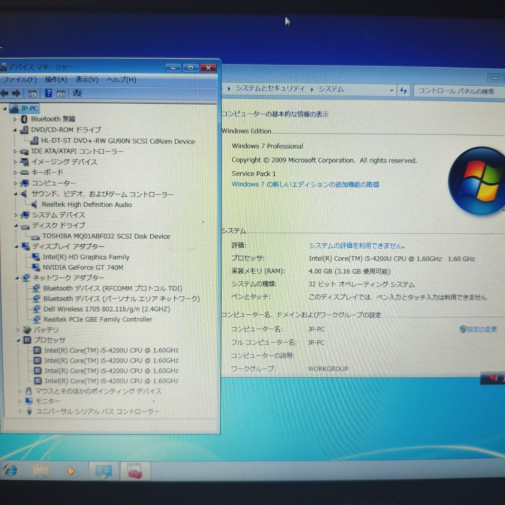505x505 pixels.
Task: Select the TOSHIBA MQ01ABF032 disk icon
Action: click(35, 237)
